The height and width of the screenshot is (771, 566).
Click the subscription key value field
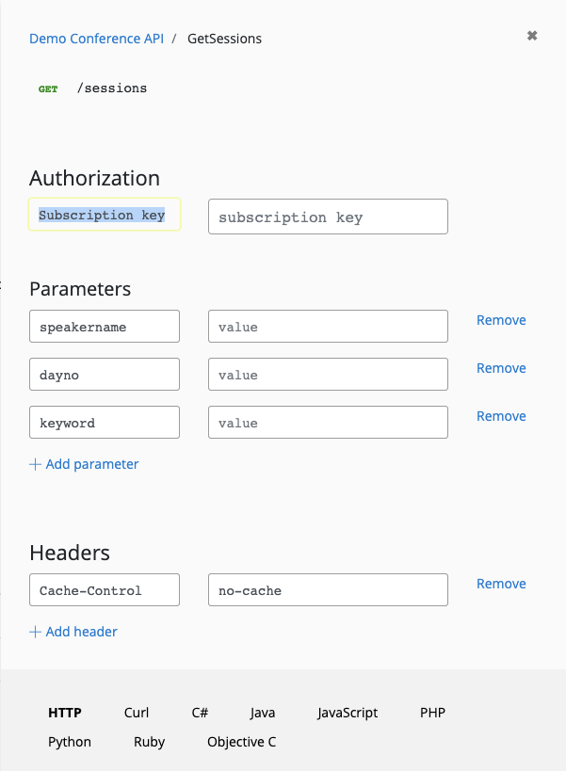point(327,217)
